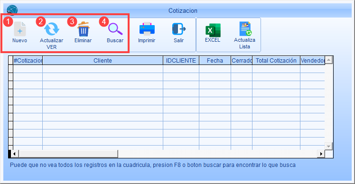Screen dimensions: 355x184
Task: Click the globe icon in title bar
Action: [x=12, y=10]
